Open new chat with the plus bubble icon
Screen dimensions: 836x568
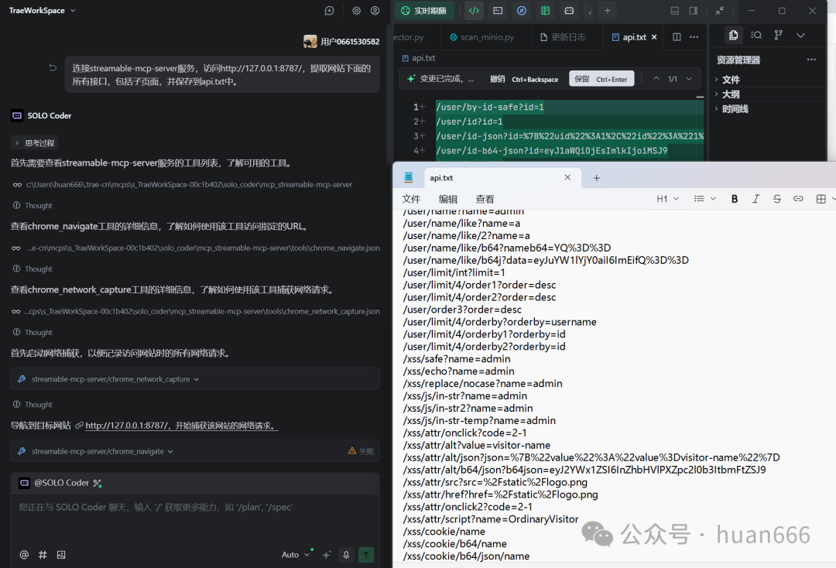point(330,11)
